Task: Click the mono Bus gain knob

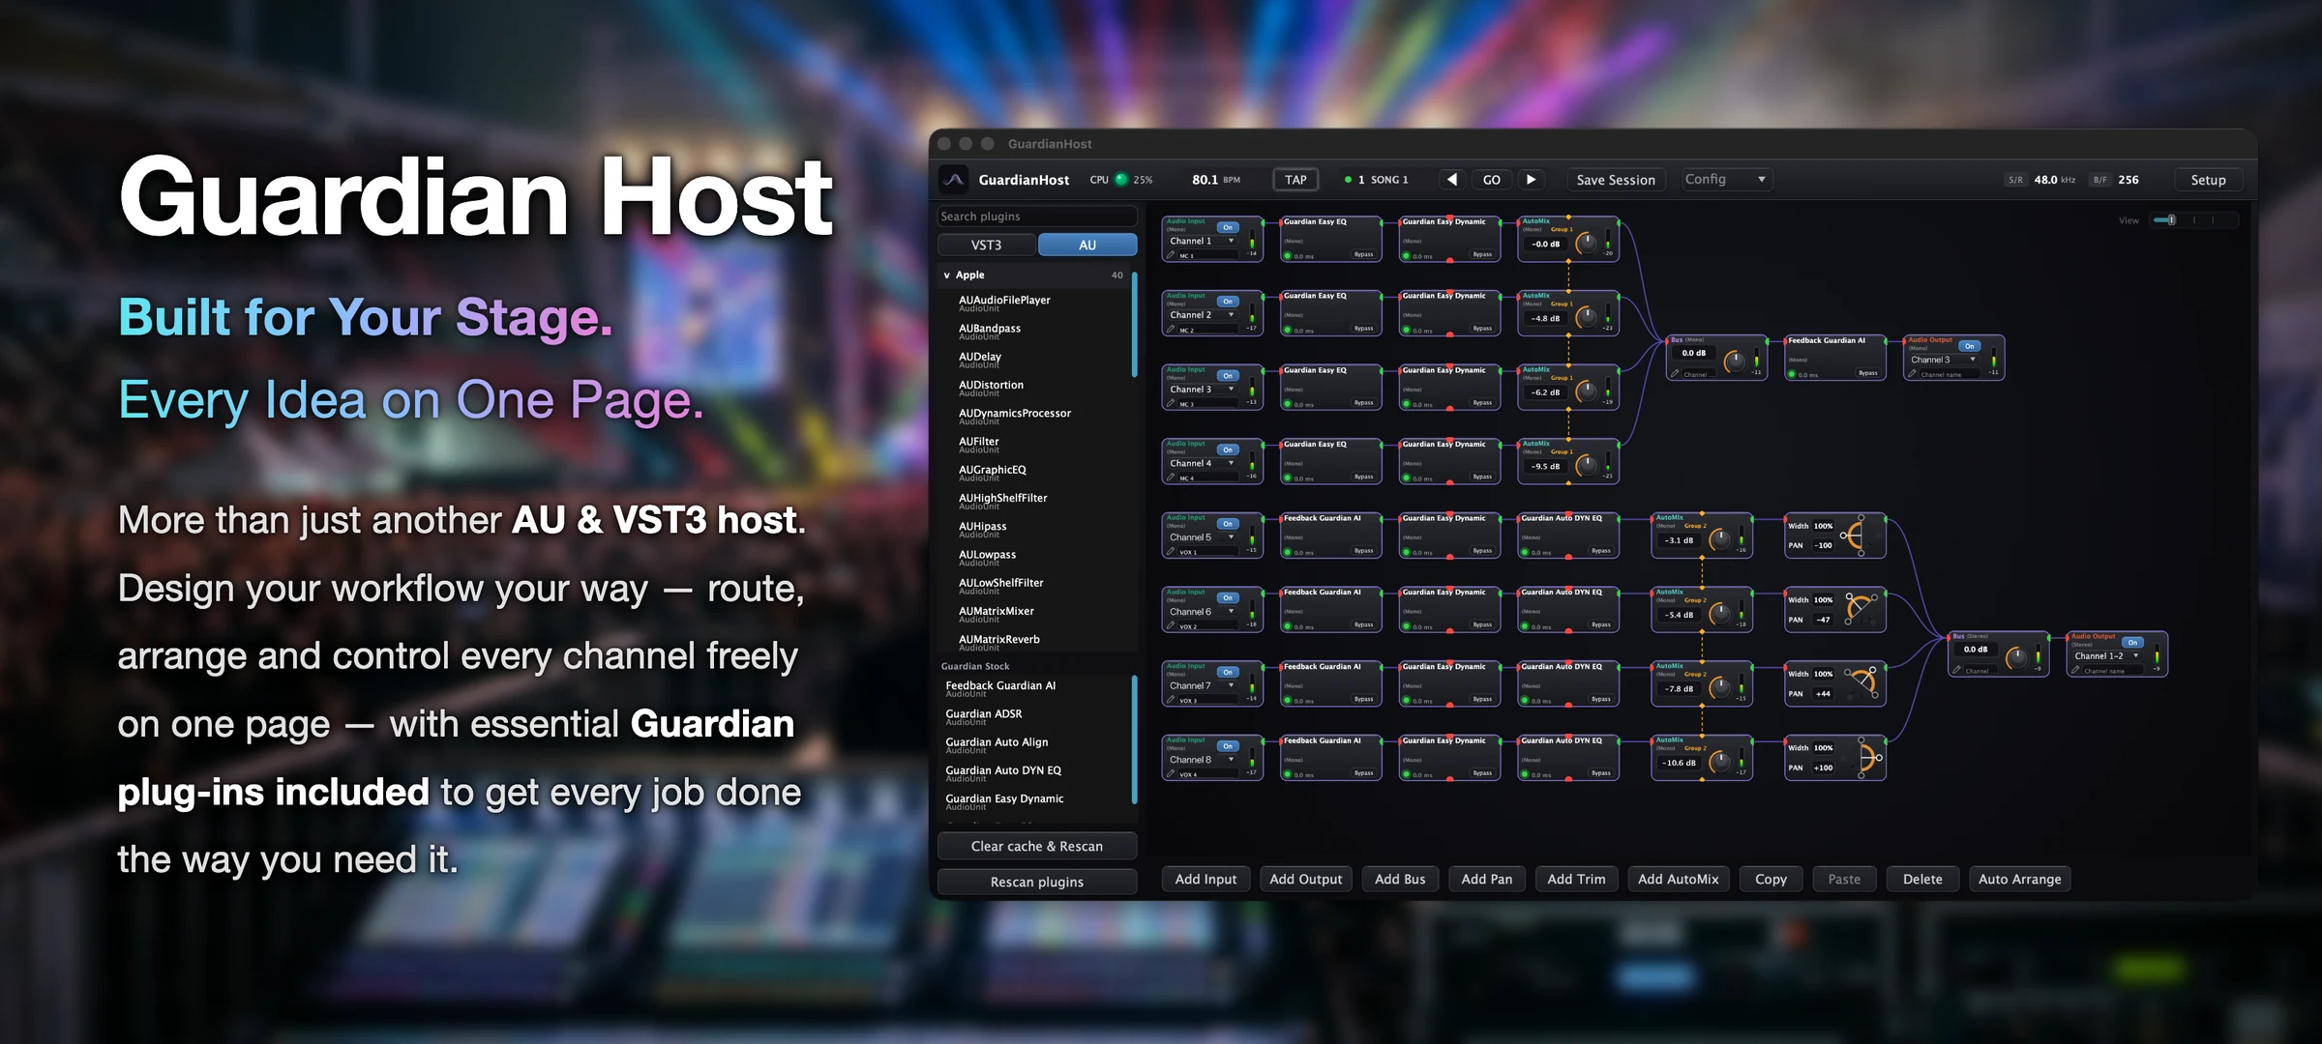Action: (1735, 362)
